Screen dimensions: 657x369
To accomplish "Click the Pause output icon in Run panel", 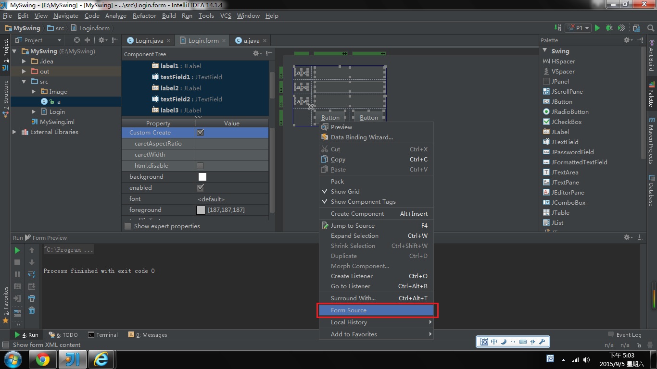I will tap(17, 274).
